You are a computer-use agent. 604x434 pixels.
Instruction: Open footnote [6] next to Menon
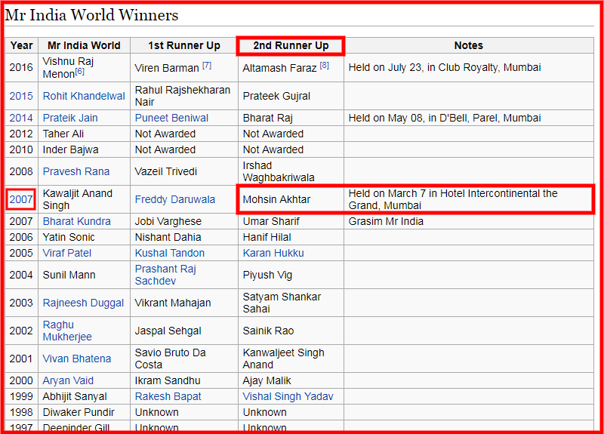coord(80,72)
